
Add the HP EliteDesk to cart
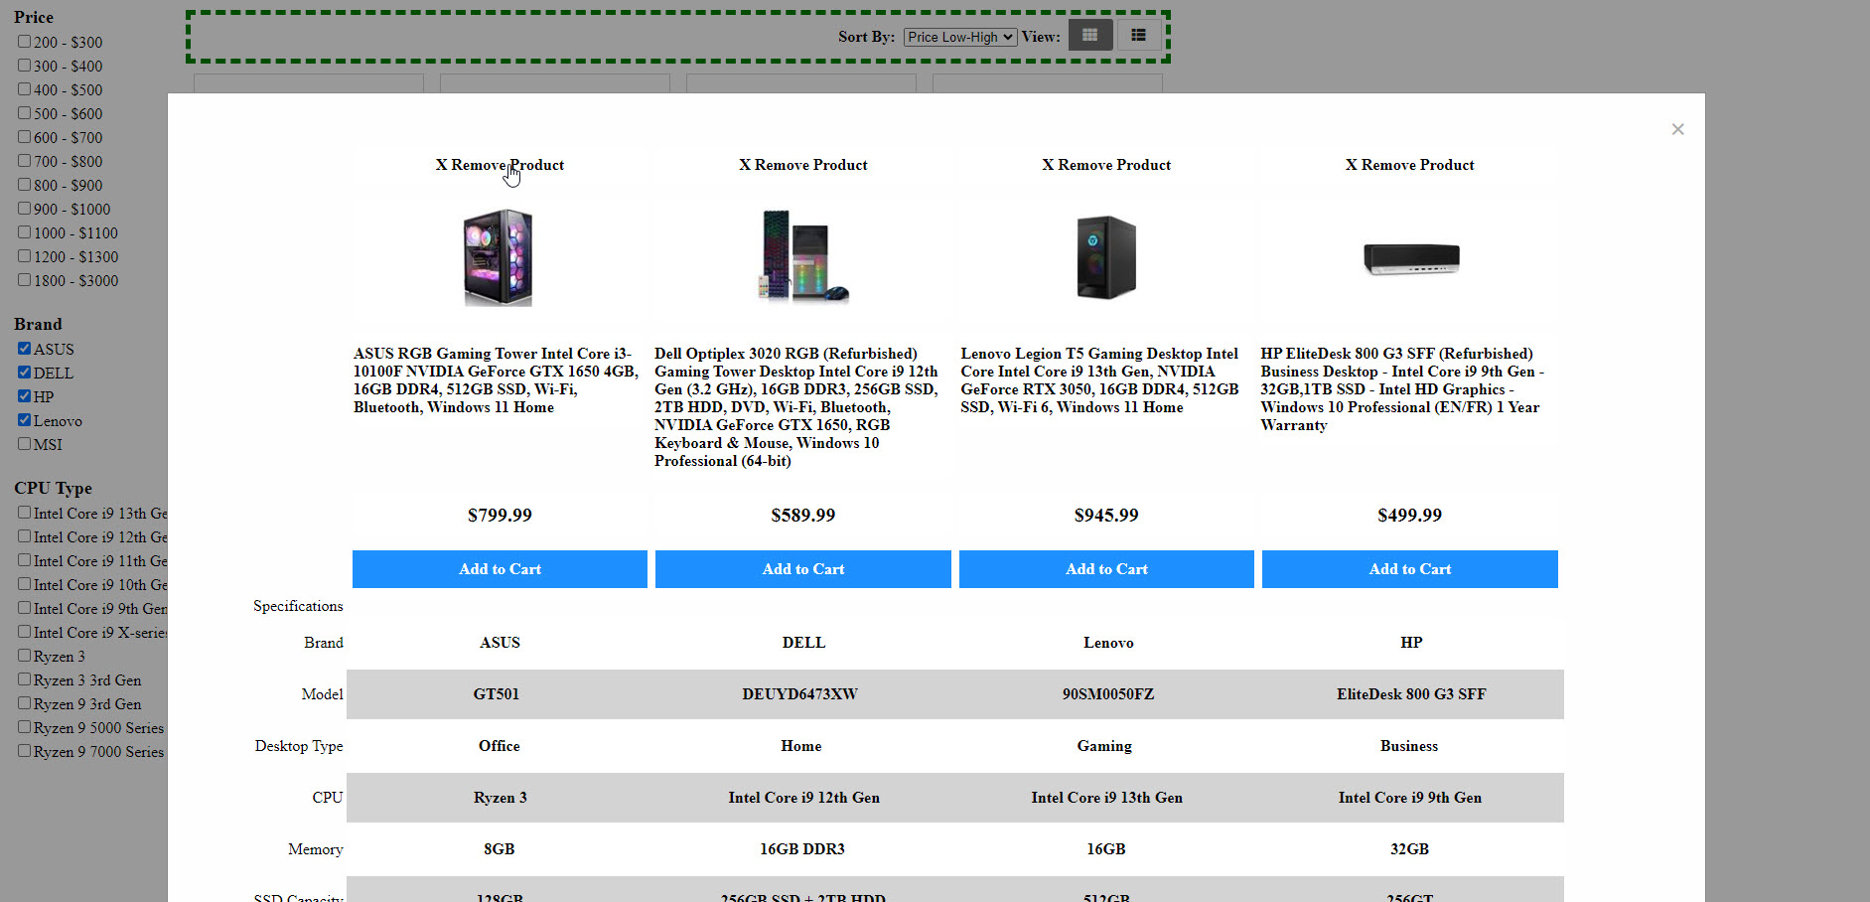pos(1409,569)
